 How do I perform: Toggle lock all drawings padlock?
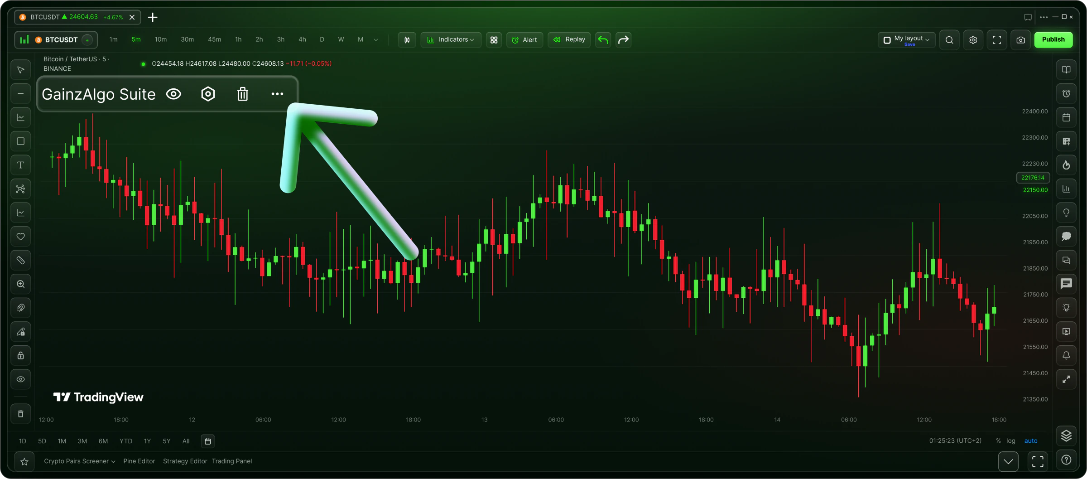pos(21,355)
